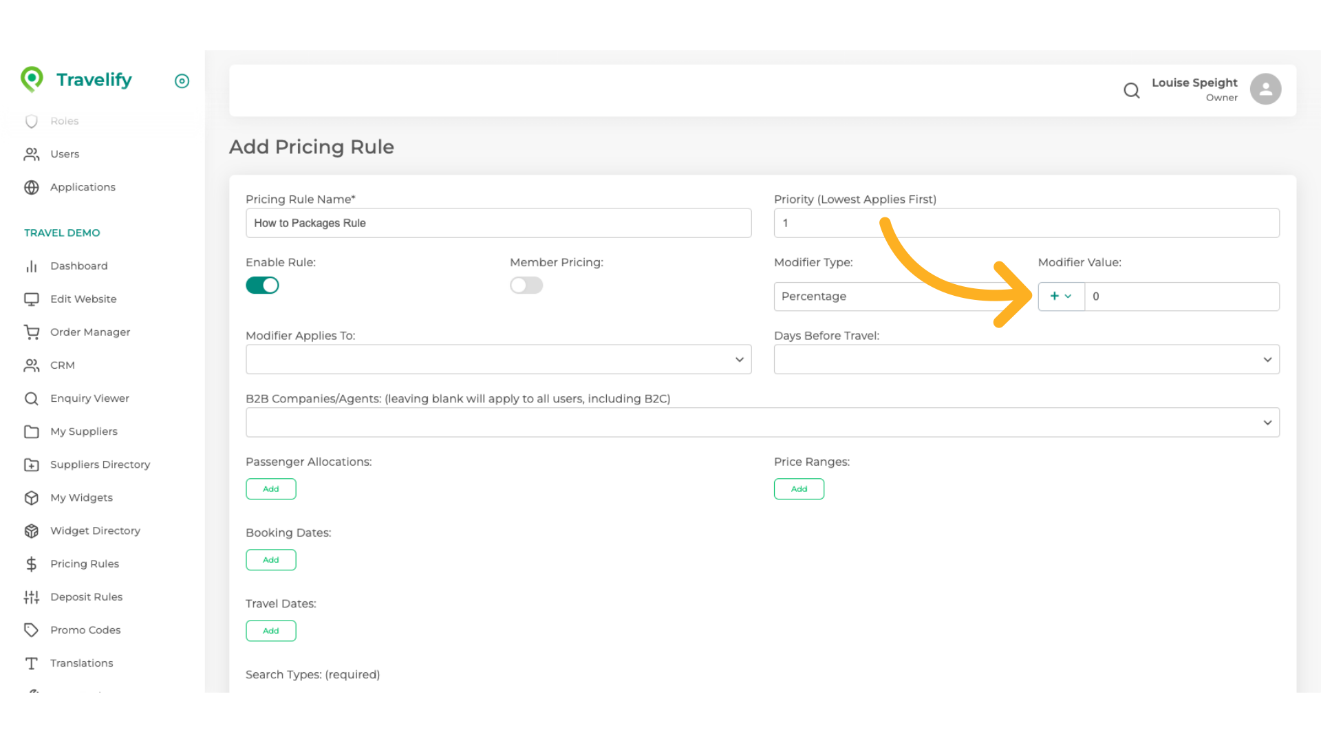
Task: Click the user avatar icon
Action: [x=1265, y=89]
